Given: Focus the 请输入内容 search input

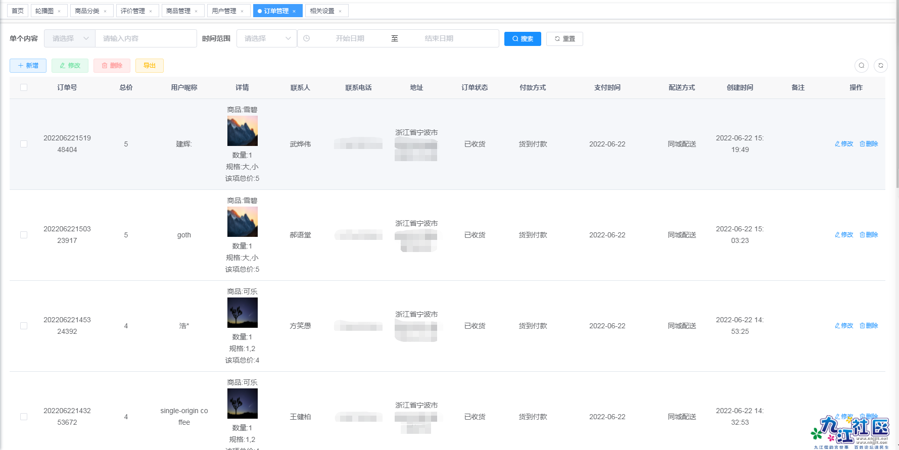Looking at the screenshot, I should coord(146,38).
